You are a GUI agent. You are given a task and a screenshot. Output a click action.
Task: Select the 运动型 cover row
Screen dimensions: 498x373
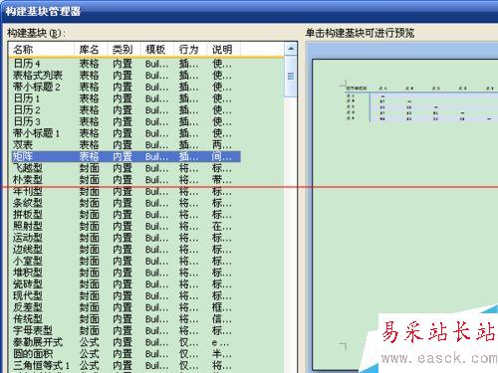coord(125,238)
